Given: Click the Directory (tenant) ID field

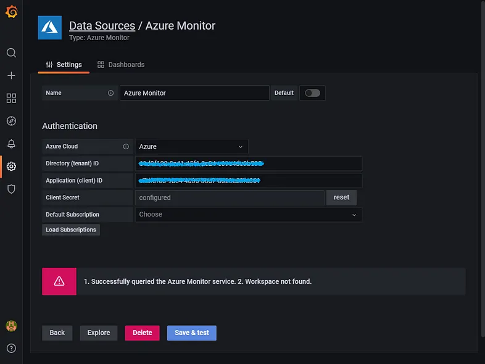Looking at the screenshot, I should [249, 163].
